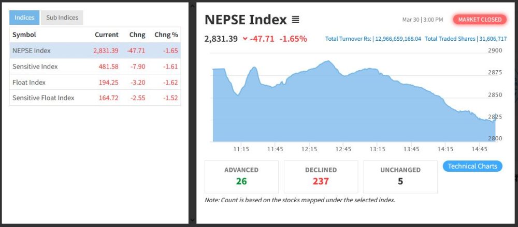This screenshot has width=518, height=227.
Task: Select the Float Index row
Action: point(95,83)
